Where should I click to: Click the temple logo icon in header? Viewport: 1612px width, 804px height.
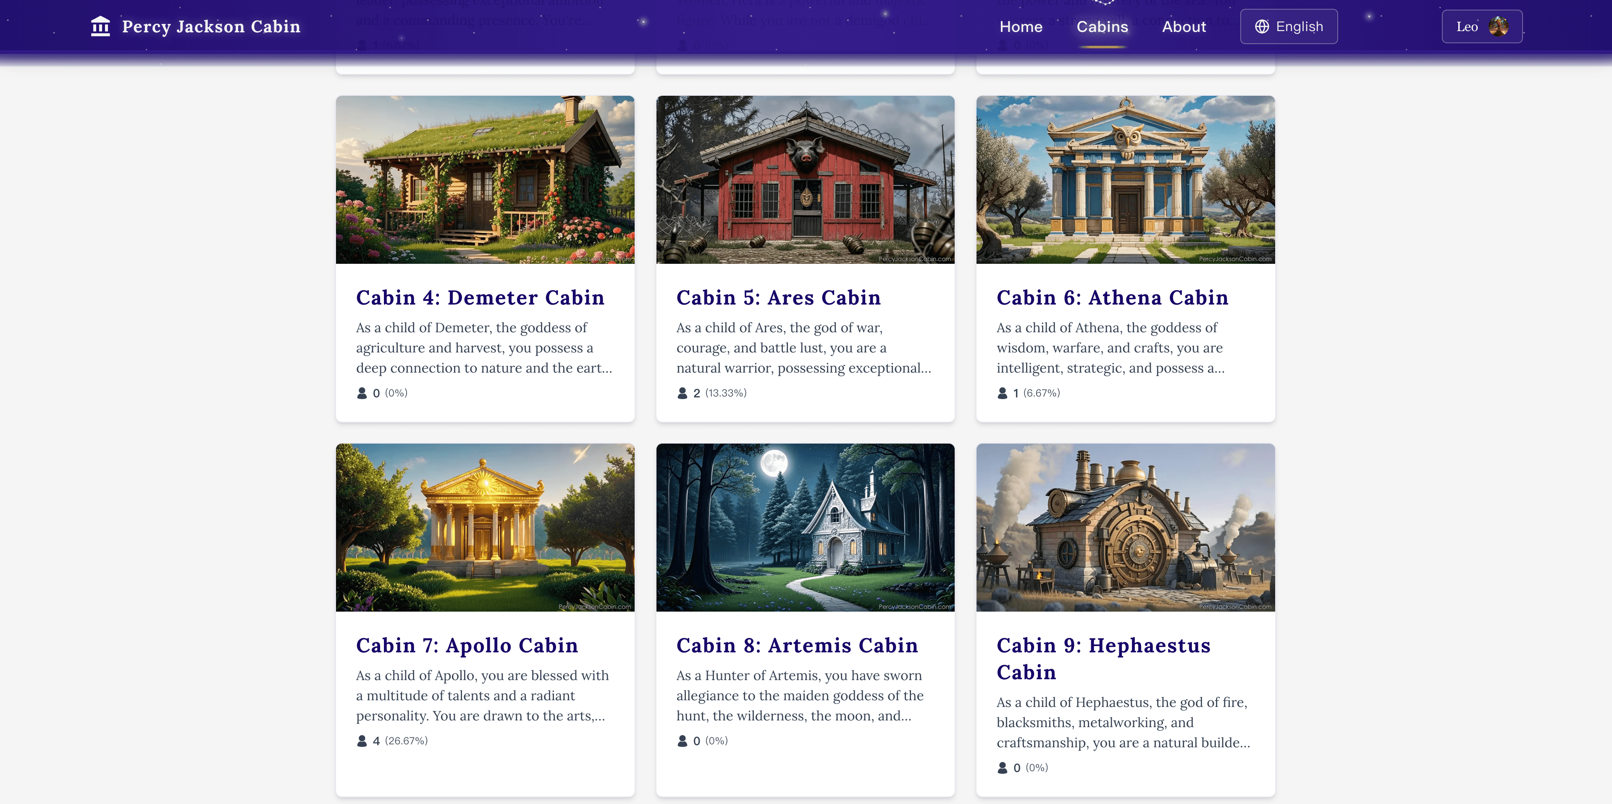coord(100,26)
